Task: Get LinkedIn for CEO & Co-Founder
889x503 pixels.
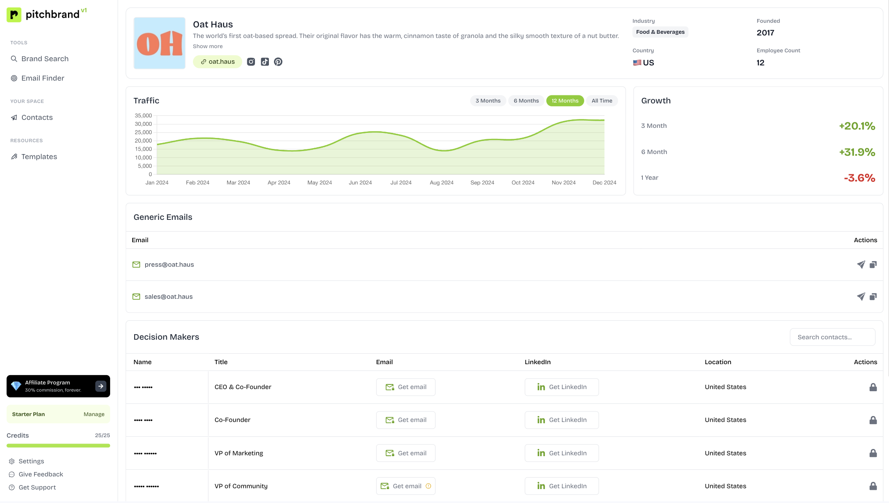Action: coord(561,387)
